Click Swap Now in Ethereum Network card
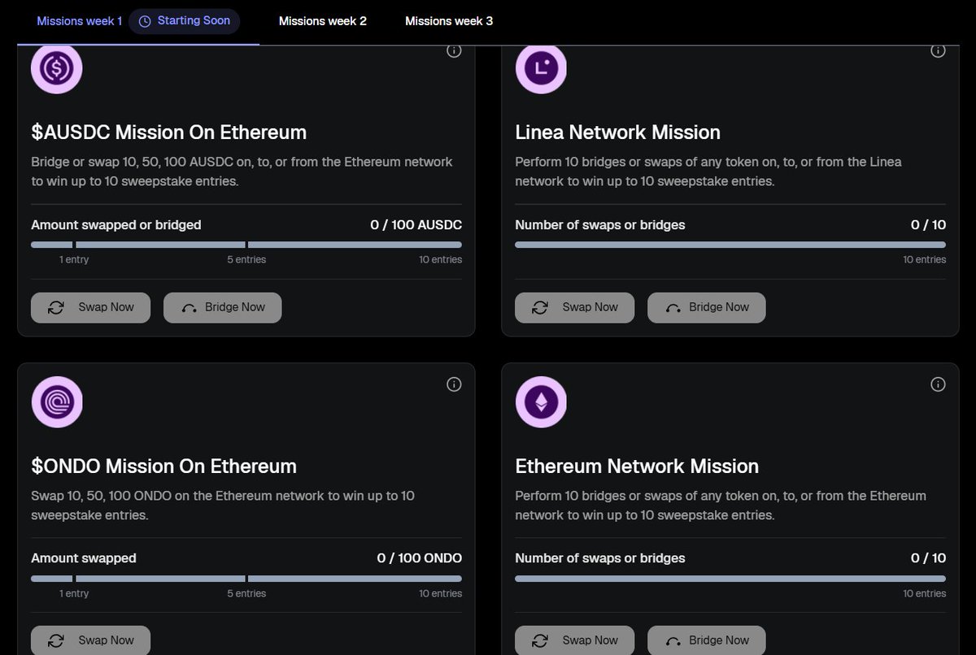 tap(574, 640)
